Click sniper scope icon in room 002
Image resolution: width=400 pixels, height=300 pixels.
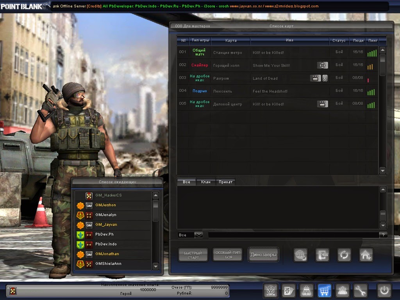pos(322,65)
